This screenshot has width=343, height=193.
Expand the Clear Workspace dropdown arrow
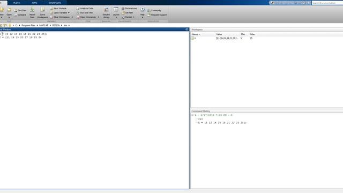(x=72, y=17)
